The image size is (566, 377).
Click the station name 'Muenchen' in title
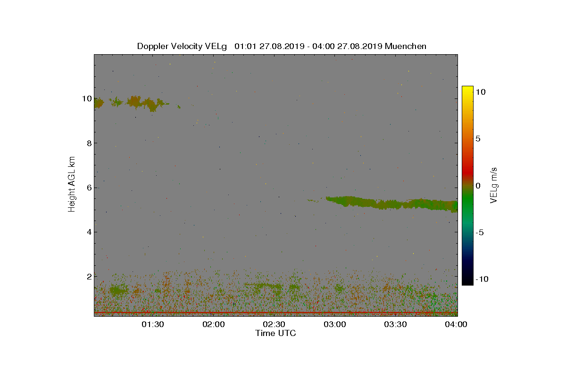[406, 46]
